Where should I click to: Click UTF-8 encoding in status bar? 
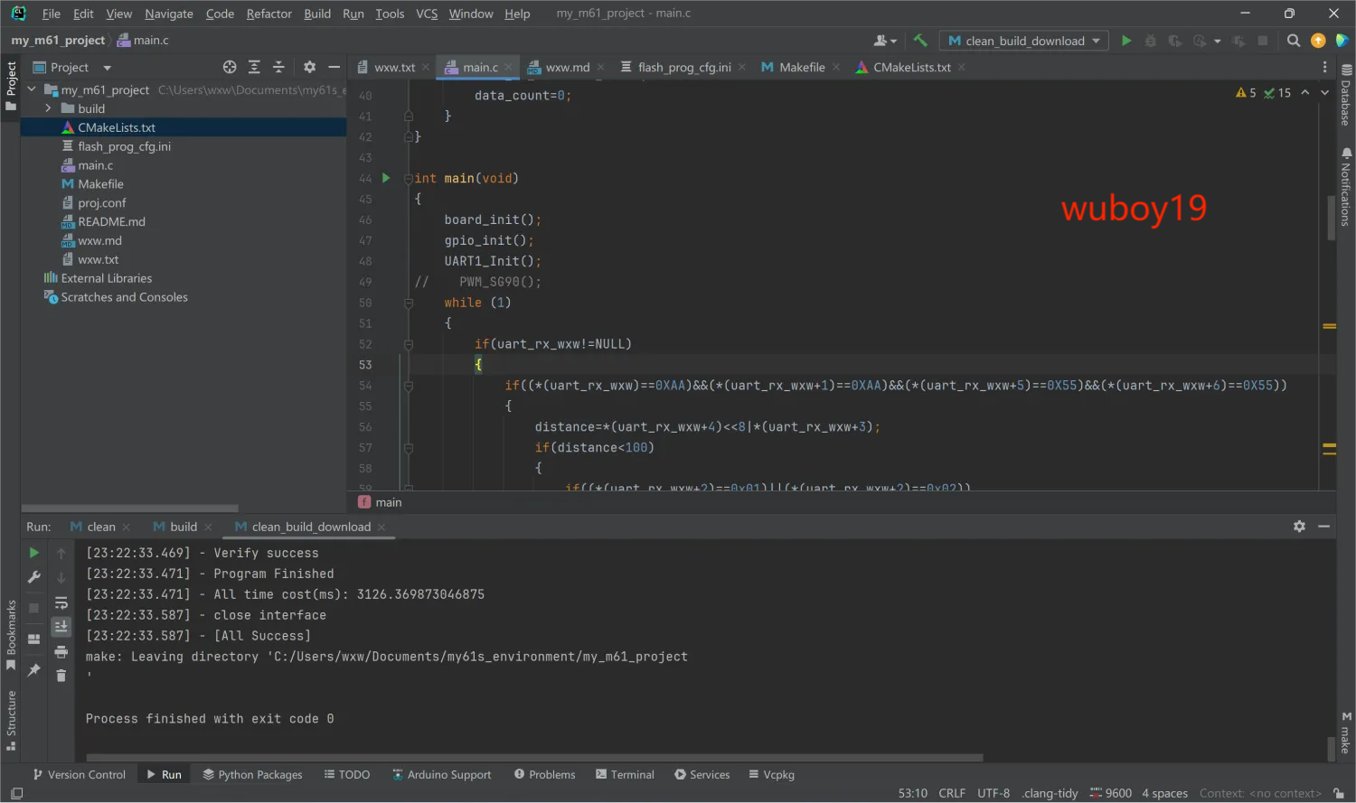click(993, 793)
